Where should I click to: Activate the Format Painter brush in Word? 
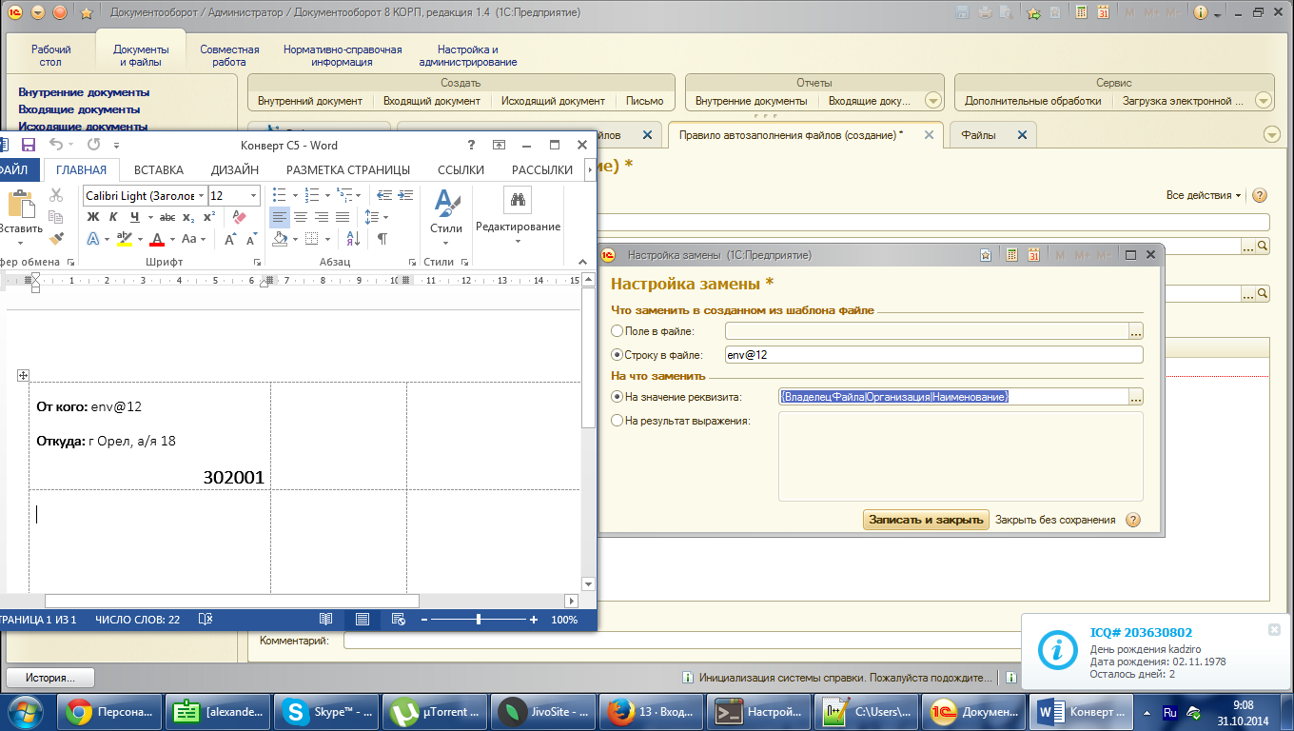[x=56, y=238]
